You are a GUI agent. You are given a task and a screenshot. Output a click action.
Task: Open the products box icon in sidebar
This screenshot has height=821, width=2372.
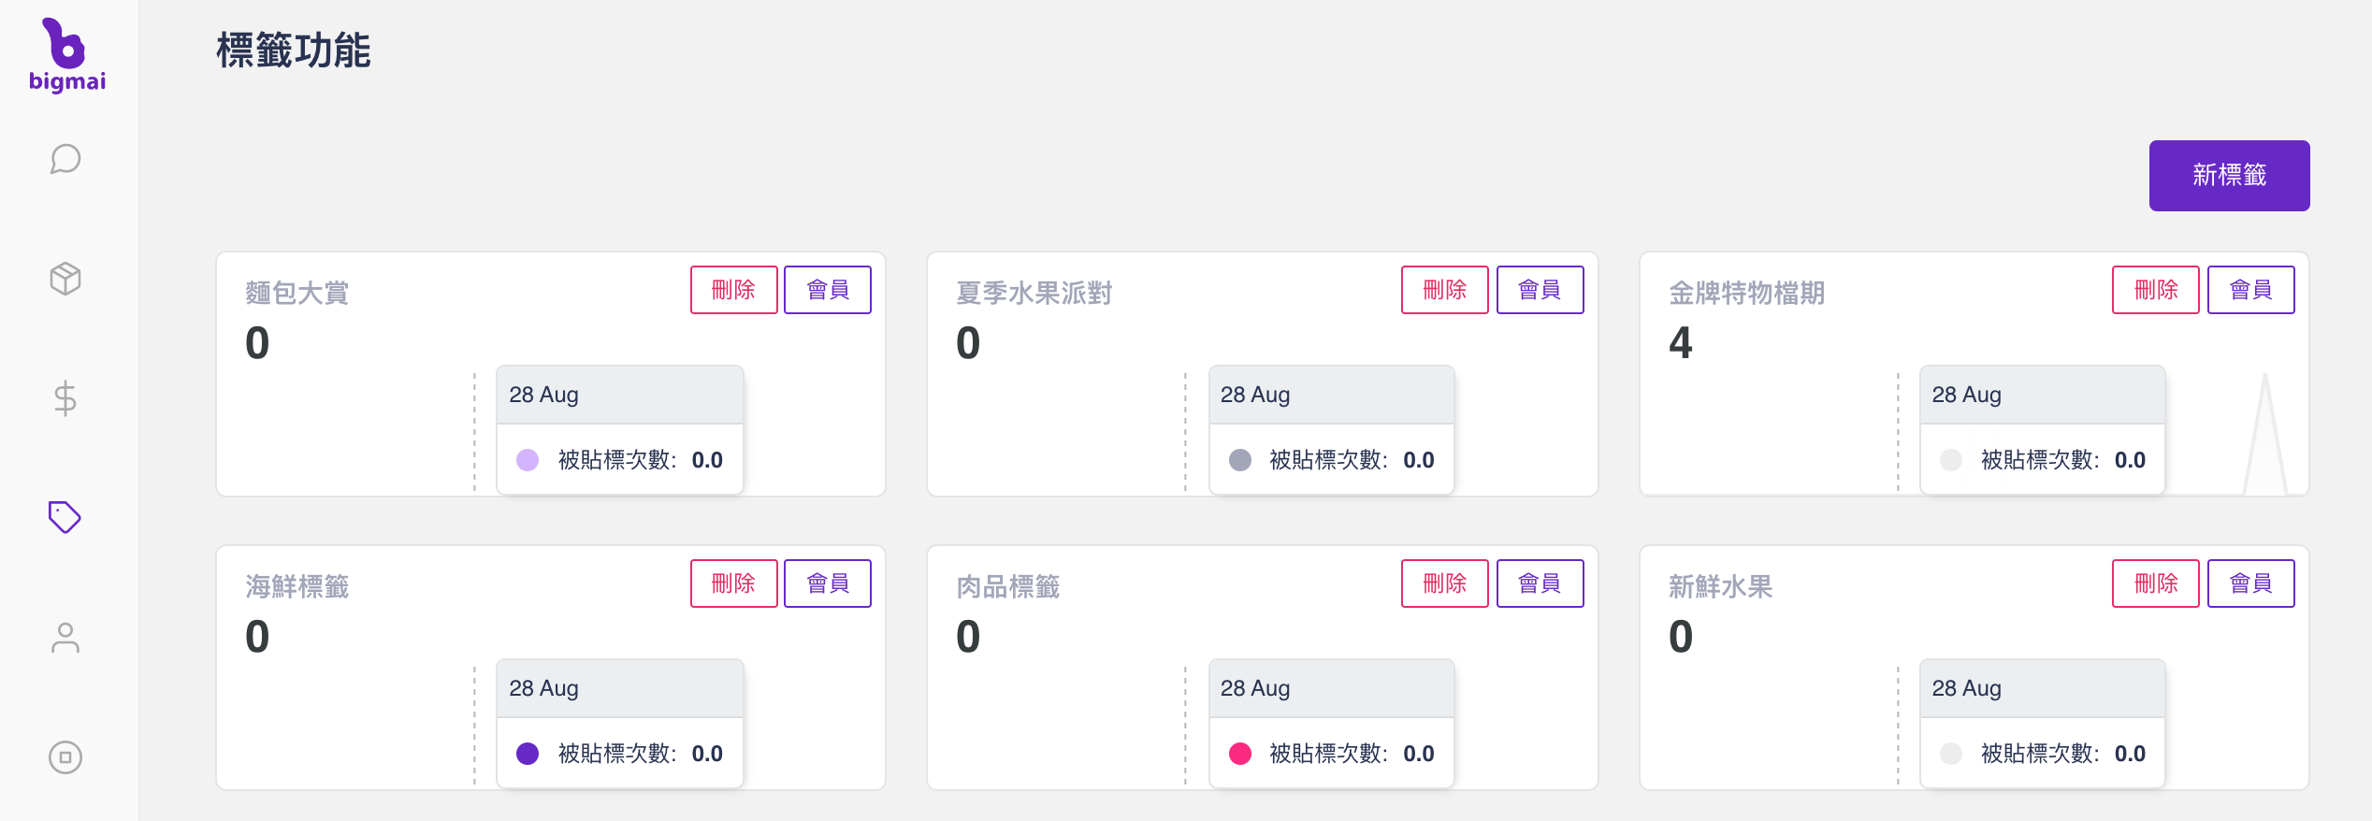[x=65, y=279]
